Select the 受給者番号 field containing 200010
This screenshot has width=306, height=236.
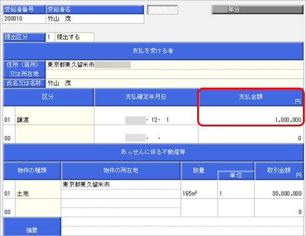24,19
